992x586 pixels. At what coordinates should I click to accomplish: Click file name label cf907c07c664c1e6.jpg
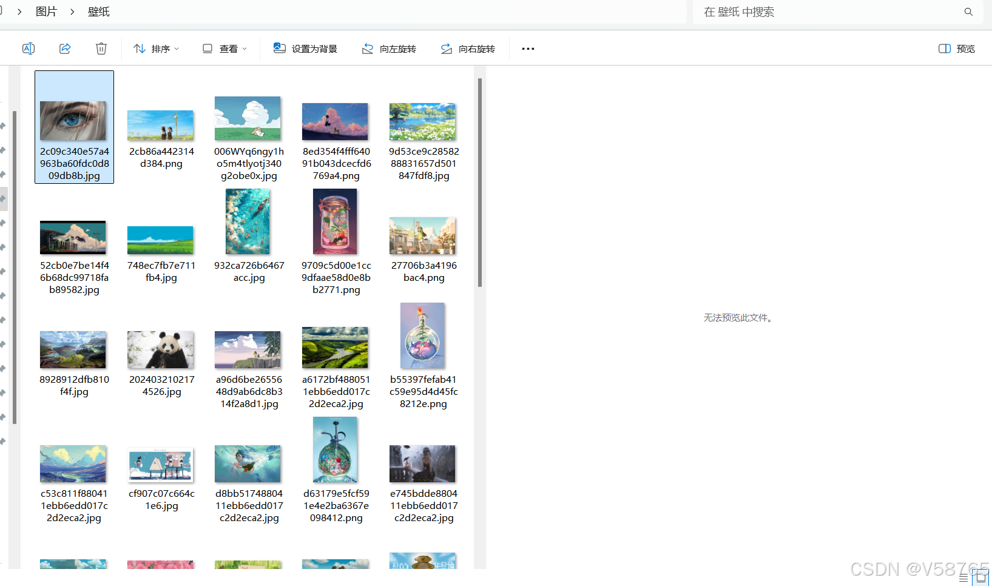(161, 500)
